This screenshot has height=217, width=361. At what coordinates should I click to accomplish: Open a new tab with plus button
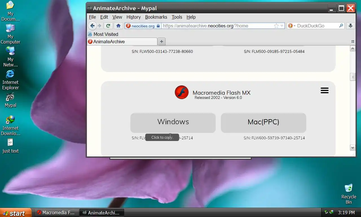(161, 42)
